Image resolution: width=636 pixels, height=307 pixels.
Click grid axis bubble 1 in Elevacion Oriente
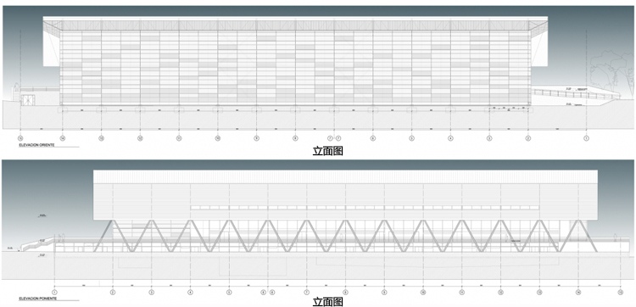tap(586, 138)
